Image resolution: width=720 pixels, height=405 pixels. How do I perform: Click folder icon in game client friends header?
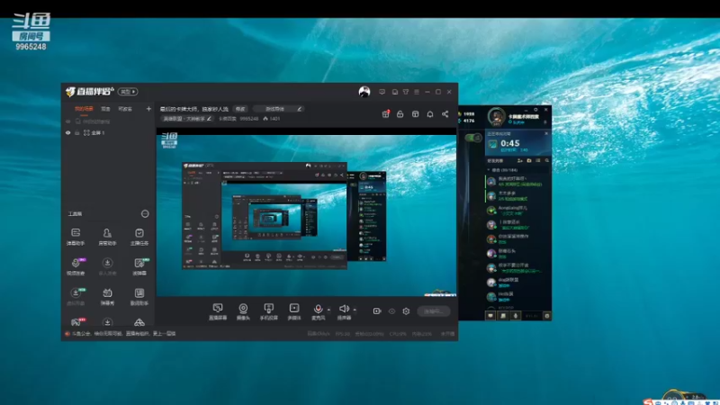(529, 161)
